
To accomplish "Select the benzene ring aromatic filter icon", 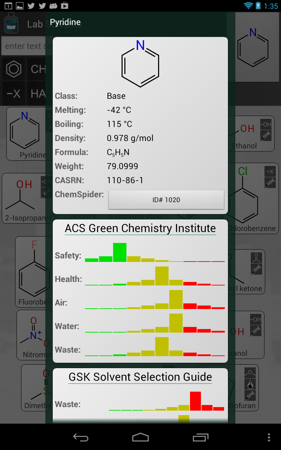I will pos(14,69).
